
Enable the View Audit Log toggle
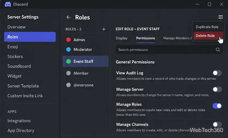pyautogui.click(x=217, y=73)
